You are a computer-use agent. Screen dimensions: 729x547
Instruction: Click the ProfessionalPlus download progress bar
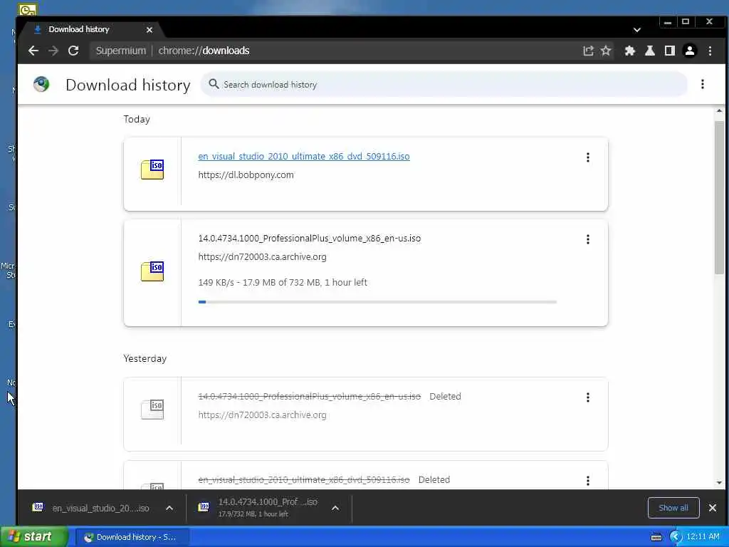tap(377, 302)
